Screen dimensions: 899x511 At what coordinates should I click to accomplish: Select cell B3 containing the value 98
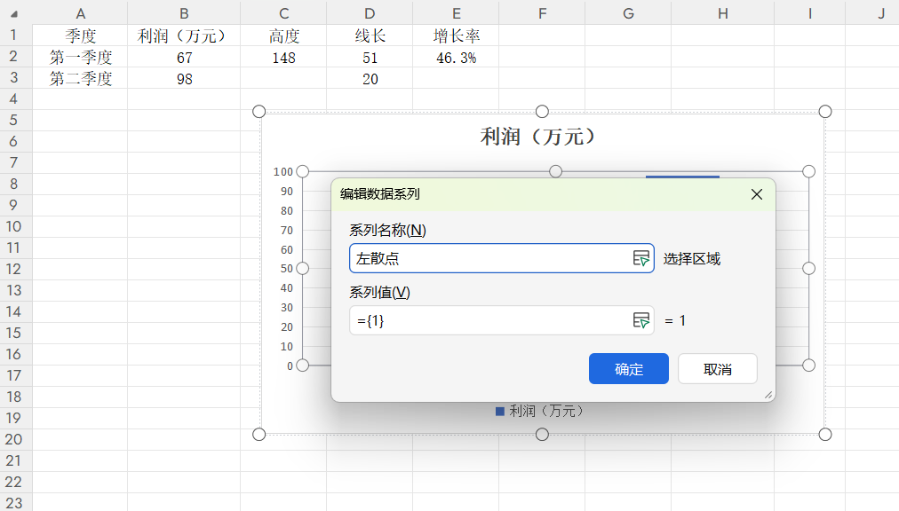point(184,79)
